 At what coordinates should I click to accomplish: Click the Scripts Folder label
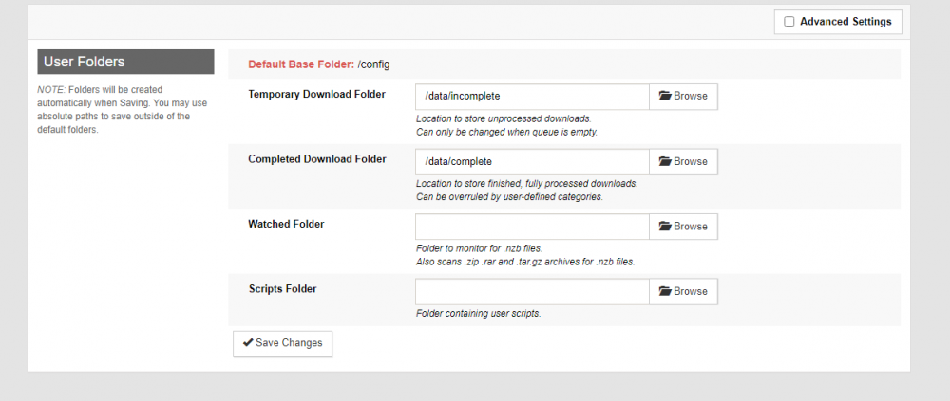coord(282,289)
